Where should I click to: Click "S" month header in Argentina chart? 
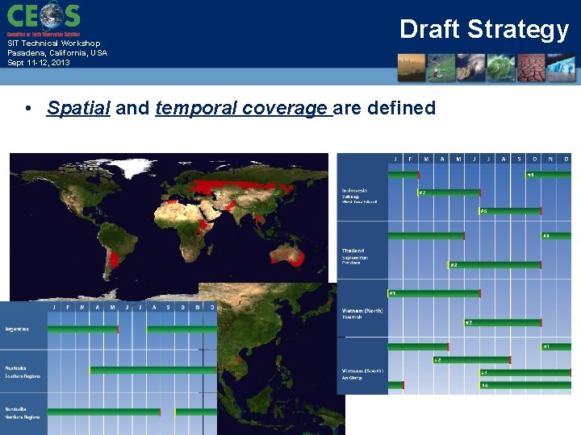point(168,308)
